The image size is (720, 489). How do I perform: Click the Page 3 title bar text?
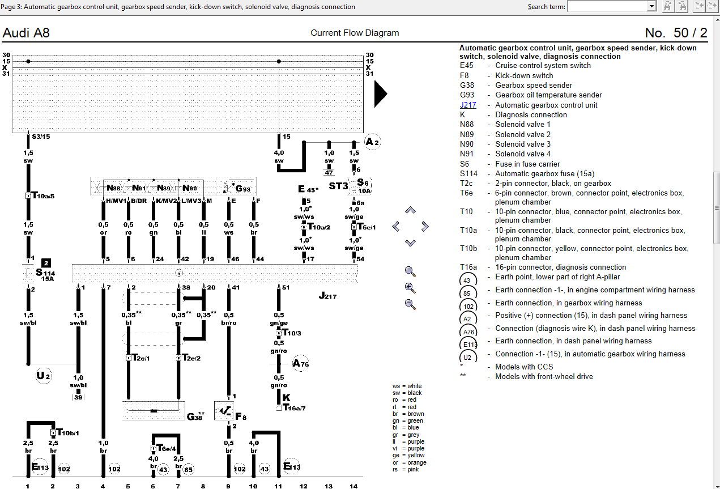(178, 7)
